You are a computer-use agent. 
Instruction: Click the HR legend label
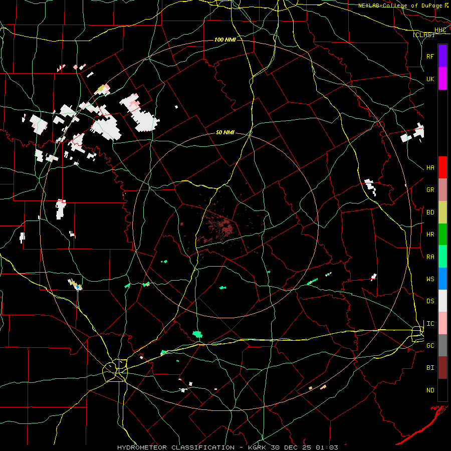[430, 235]
